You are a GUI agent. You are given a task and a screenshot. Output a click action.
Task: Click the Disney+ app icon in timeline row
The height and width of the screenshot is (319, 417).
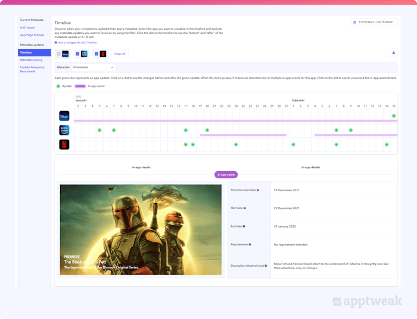tap(64, 116)
